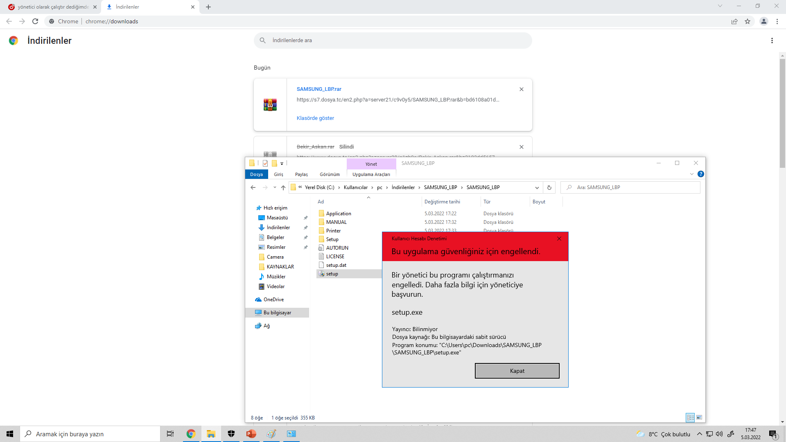Click the İndirilenlerde ara search field
The height and width of the screenshot is (442, 786).
(x=393, y=41)
